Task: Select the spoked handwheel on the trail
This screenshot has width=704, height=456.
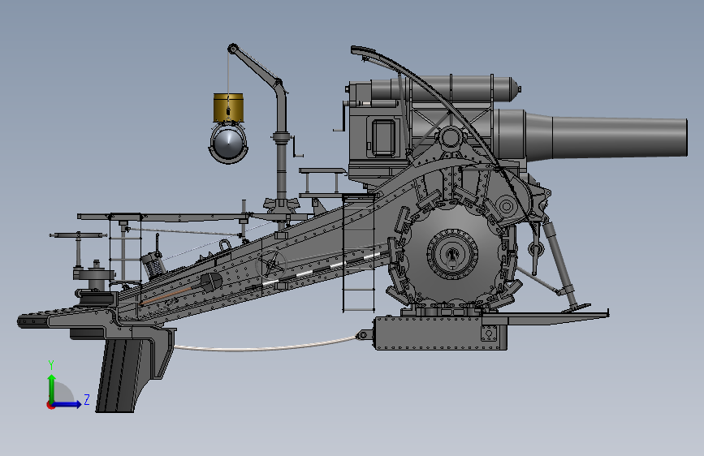Action: pyautogui.click(x=270, y=265)
